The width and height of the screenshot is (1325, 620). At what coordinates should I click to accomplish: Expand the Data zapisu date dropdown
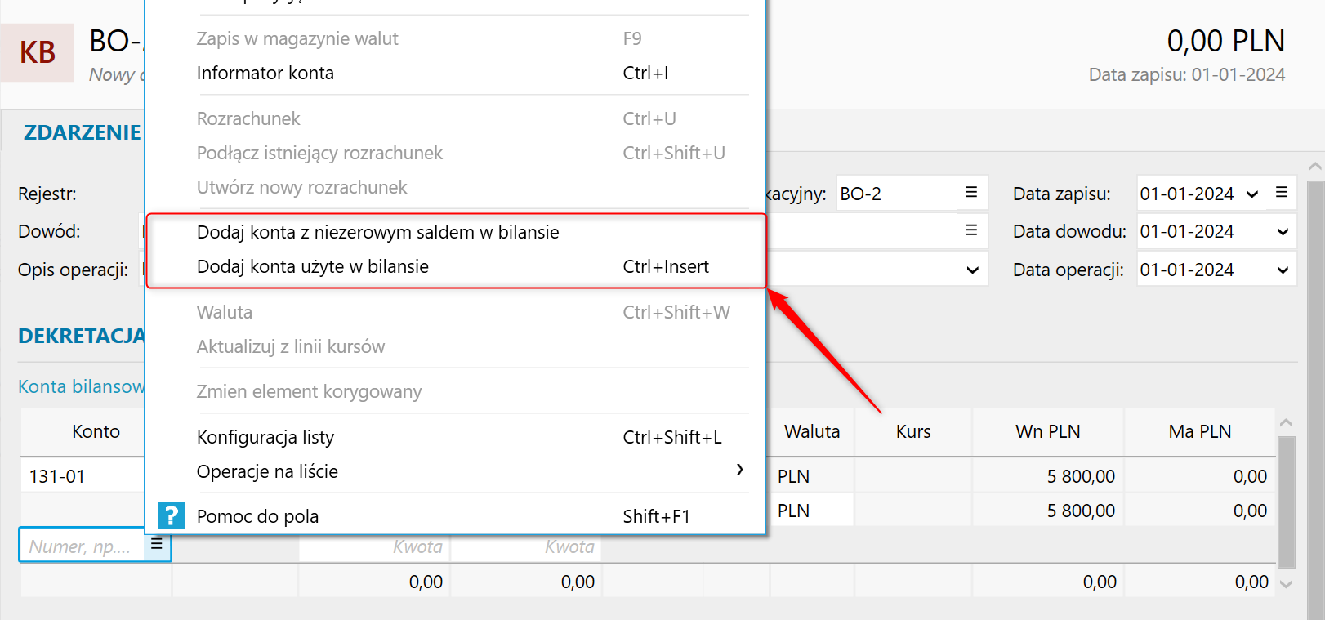(1252, 194)
